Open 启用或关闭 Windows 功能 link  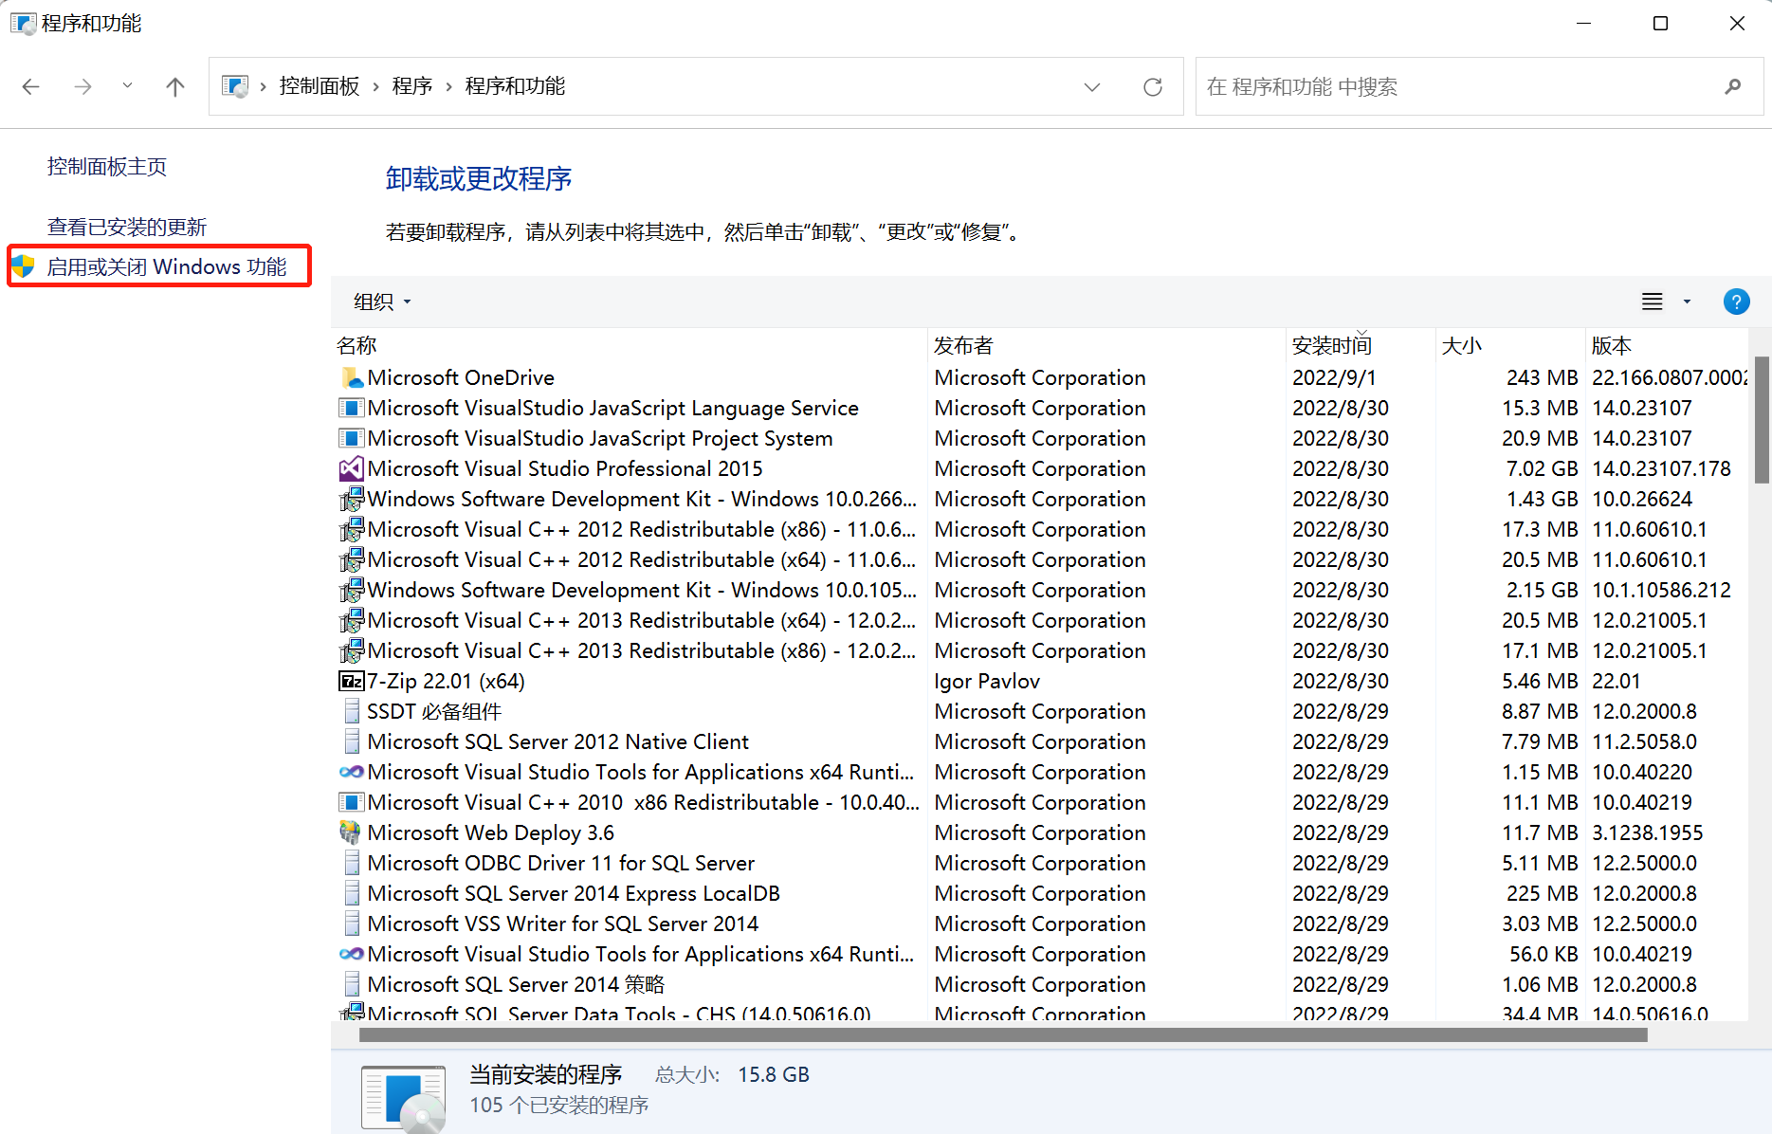167,267
